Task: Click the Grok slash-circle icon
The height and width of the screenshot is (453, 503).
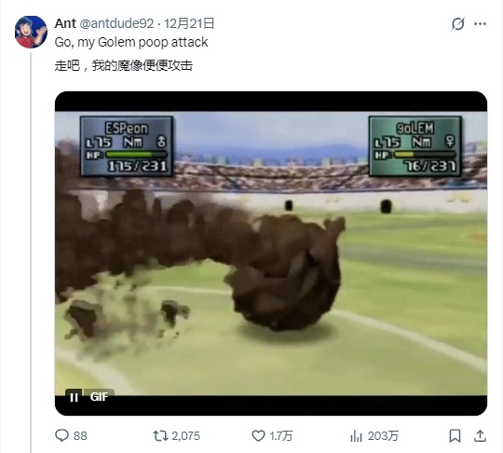Action: pyautogui.click(x=457, y=23)
